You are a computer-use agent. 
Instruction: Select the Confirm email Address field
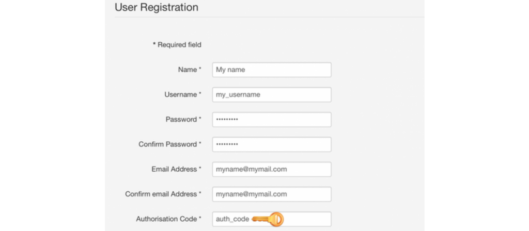272,194
